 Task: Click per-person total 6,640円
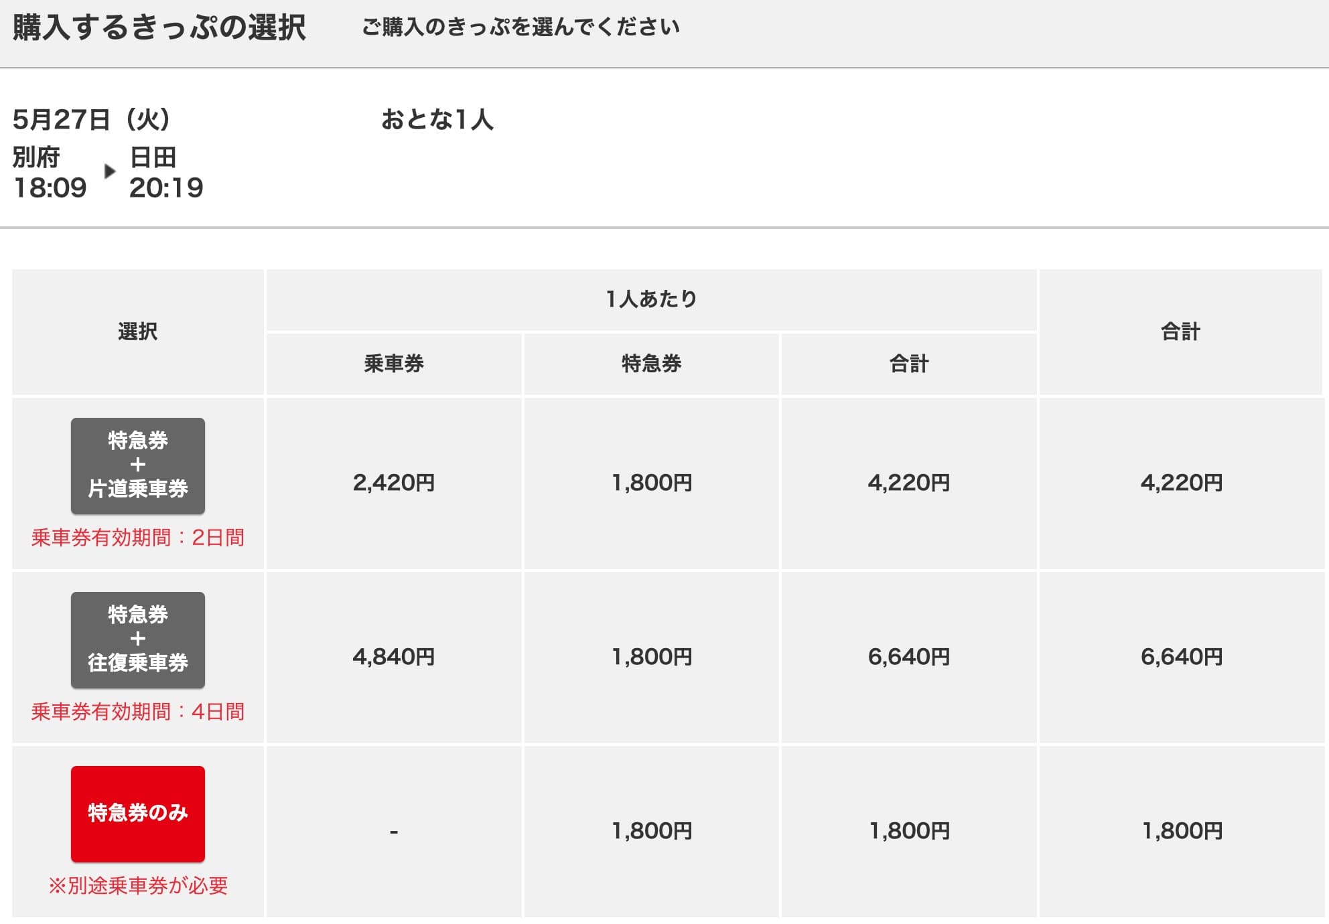coord(909,657)
